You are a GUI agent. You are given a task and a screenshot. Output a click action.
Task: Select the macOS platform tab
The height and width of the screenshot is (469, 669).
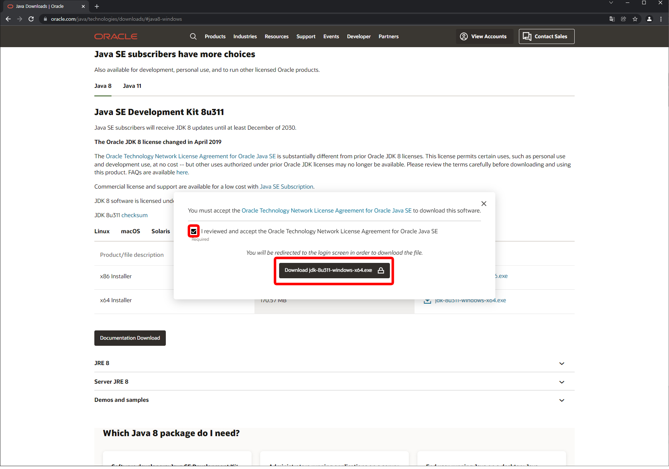[130, 231]
